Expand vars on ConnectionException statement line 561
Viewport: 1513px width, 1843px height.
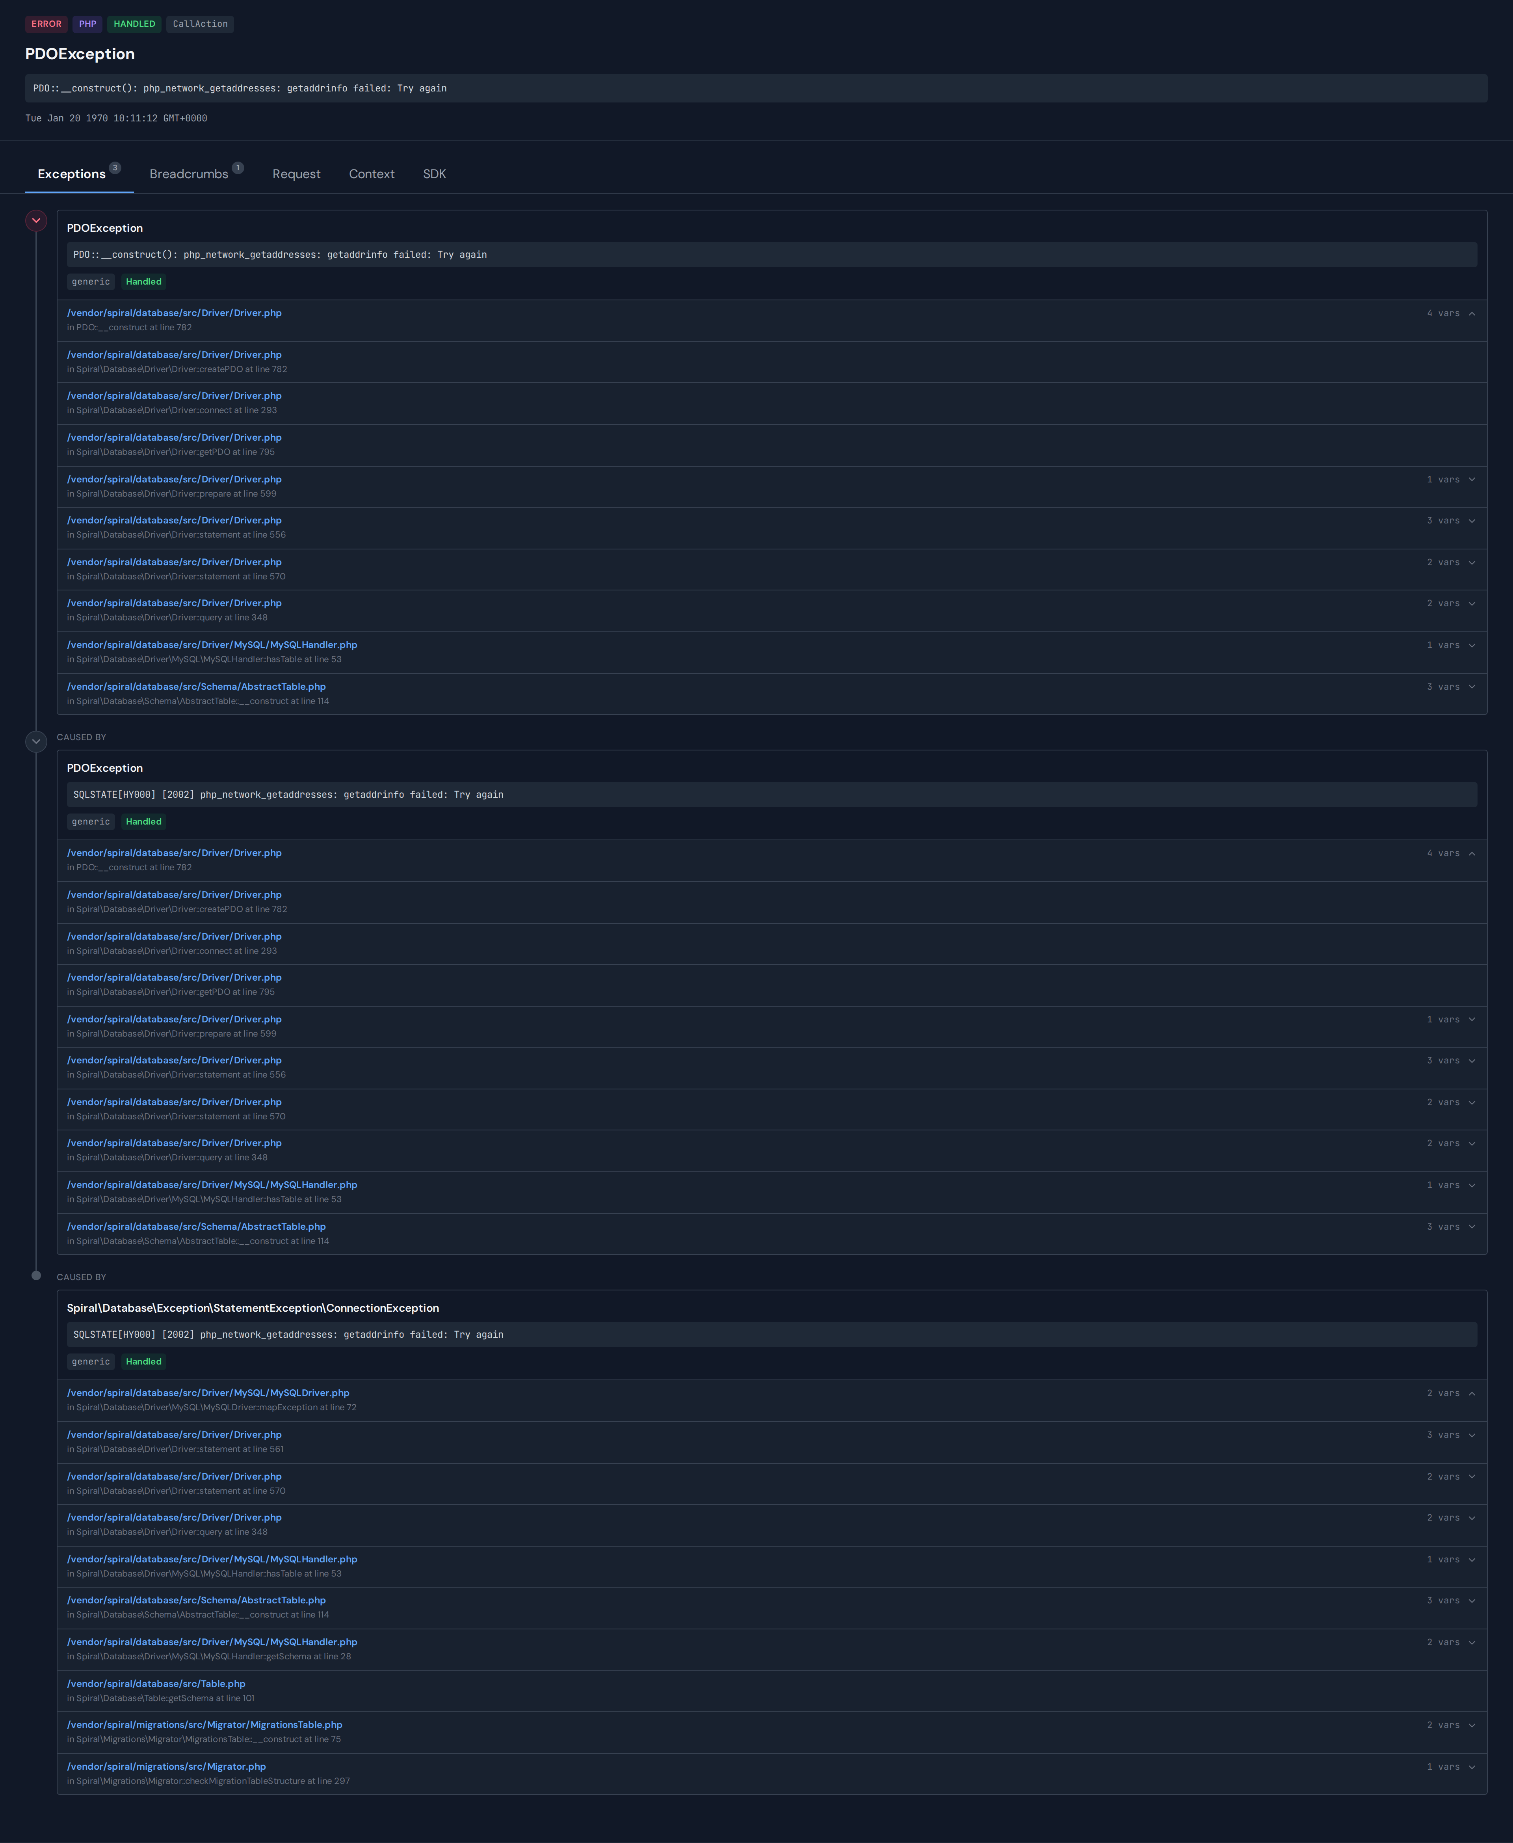(x=1471, y=1435)
